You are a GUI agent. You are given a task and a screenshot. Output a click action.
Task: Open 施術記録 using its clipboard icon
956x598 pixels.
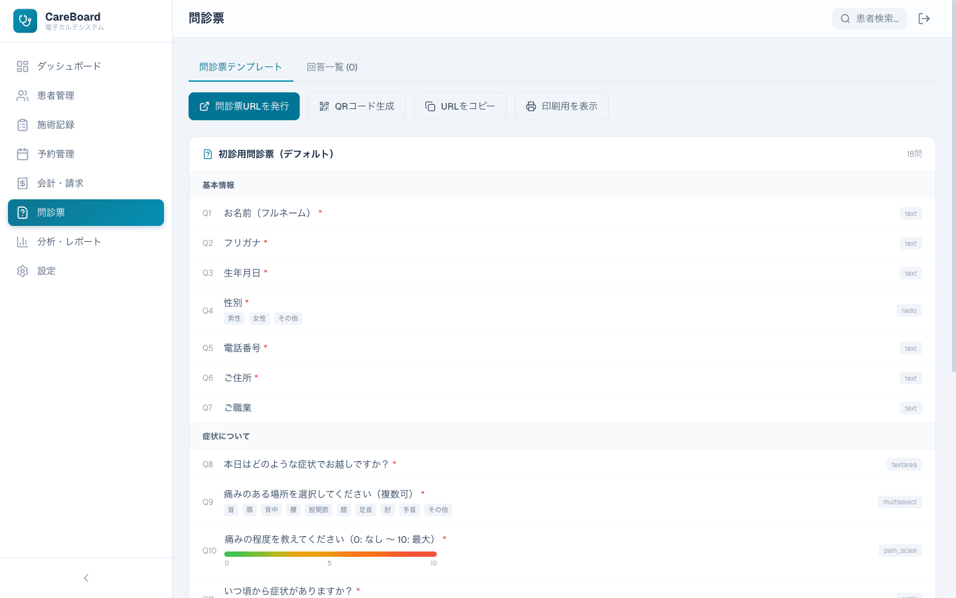coord(23,125)
